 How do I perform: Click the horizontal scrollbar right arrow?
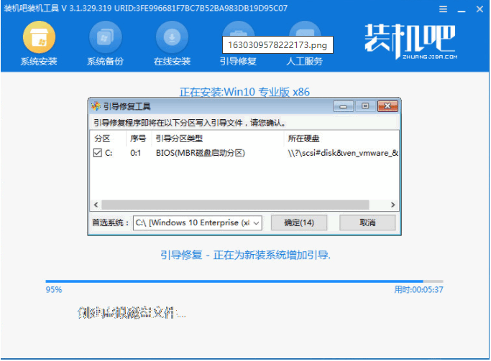(393, 205)
